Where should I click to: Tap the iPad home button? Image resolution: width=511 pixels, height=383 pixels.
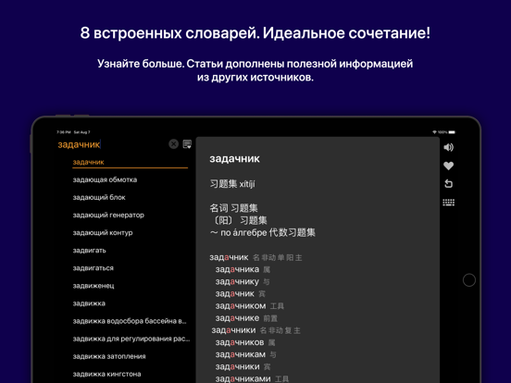[469, 280]
